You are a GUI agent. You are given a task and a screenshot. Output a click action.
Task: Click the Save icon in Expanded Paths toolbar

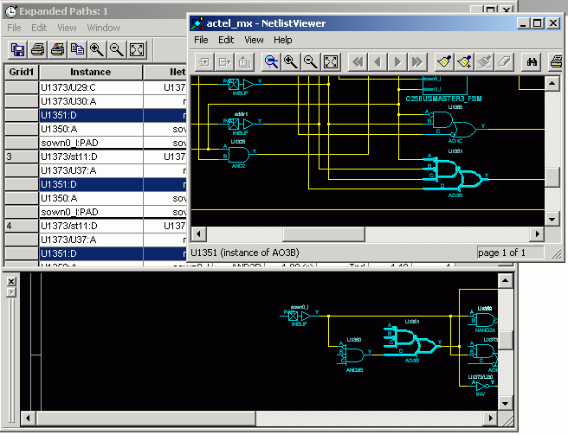pyautogui.click(x=17, y=49)
